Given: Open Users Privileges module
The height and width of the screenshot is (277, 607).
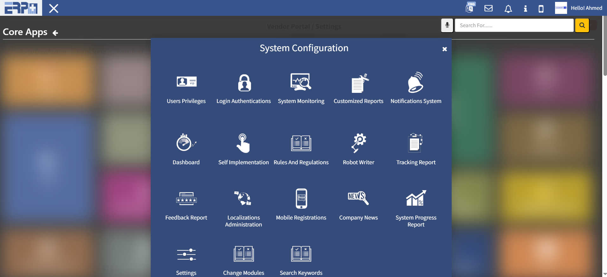Looking at the screenshot, I should coord(186,82).
